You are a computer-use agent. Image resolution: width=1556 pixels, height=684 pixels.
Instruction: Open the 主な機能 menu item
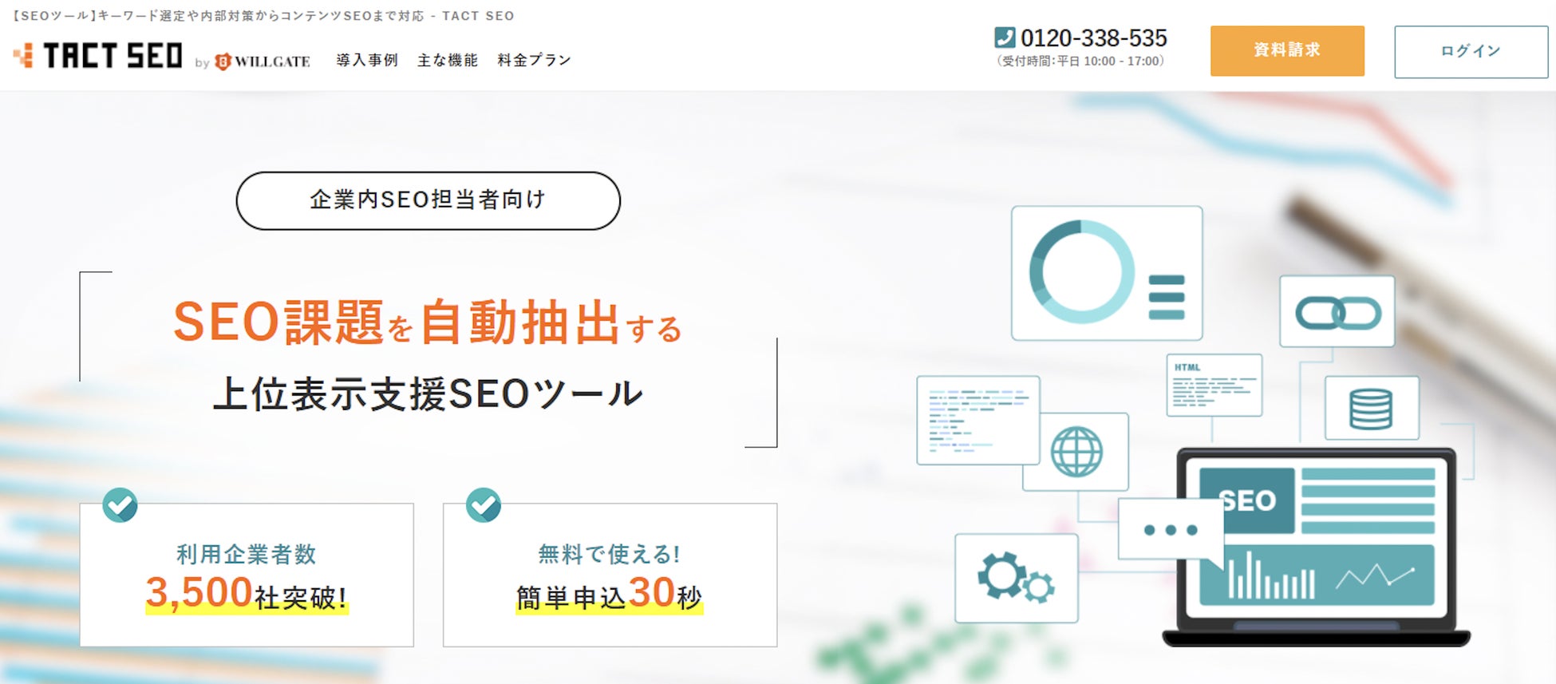(448, 61)
